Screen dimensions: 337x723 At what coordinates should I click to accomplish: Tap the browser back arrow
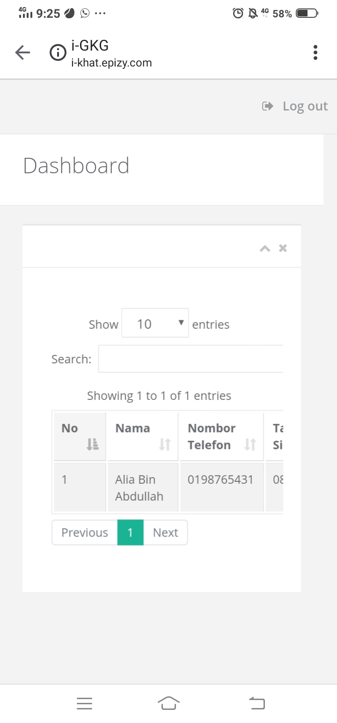click(x=22, y=52)
